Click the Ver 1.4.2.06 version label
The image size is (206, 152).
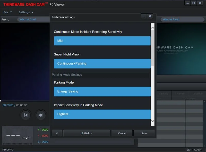coord(194,150)
